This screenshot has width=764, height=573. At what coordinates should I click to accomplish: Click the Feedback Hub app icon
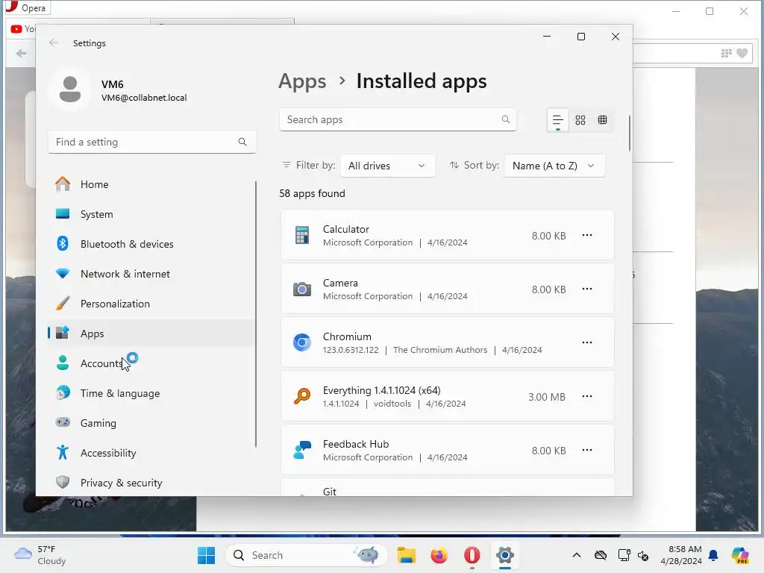click(302, 450)
